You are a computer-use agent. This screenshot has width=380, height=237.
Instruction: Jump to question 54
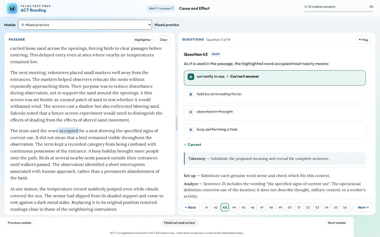pyautogui.click(x=326, y=208)
